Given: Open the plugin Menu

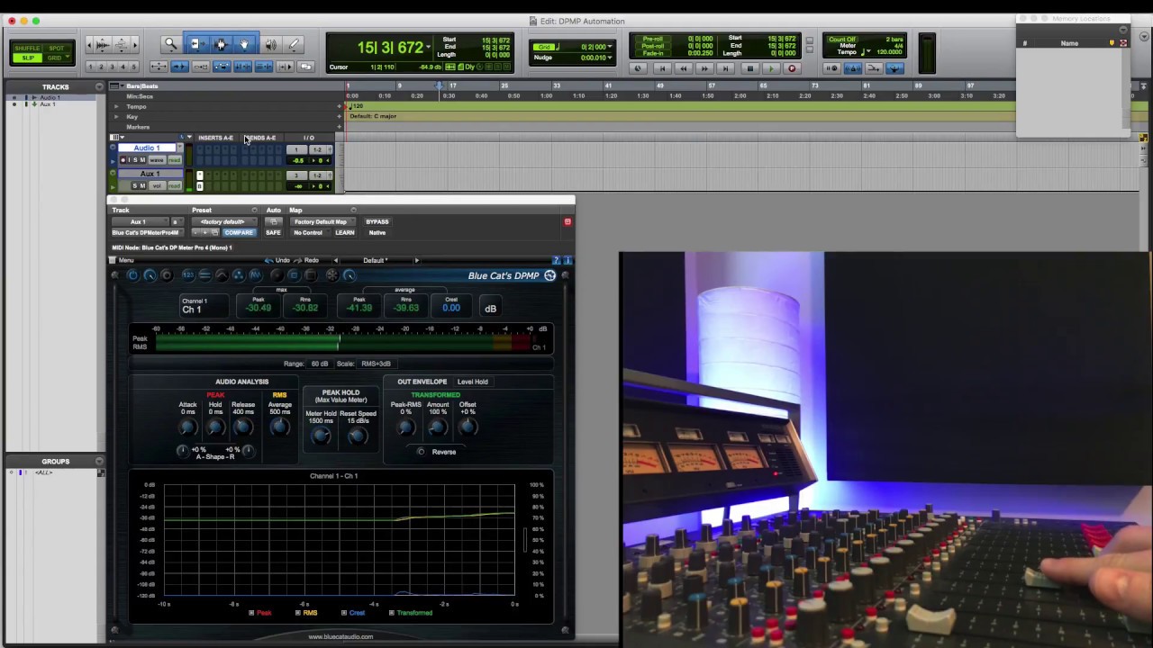Looking at the screenshot, I should tap(125, 260).
